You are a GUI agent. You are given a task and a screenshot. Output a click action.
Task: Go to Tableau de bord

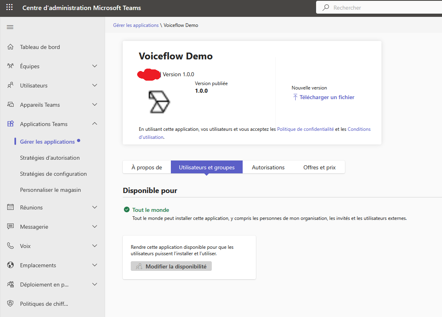tap(40, 47)
